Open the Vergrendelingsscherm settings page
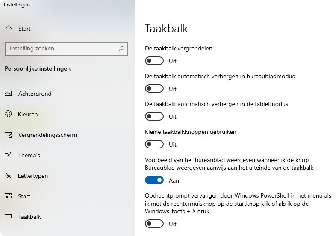 tap(47, 135)
